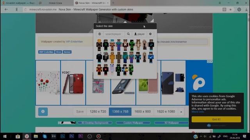Click the Save button
250x140 pixels.
point(80,112)
